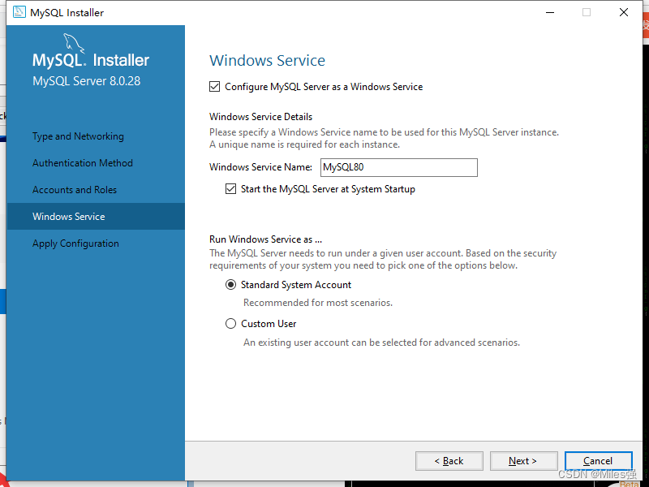Click the Next button
Image resolution: width=649 pixels, height=487 pixels.
pos(523,461)
